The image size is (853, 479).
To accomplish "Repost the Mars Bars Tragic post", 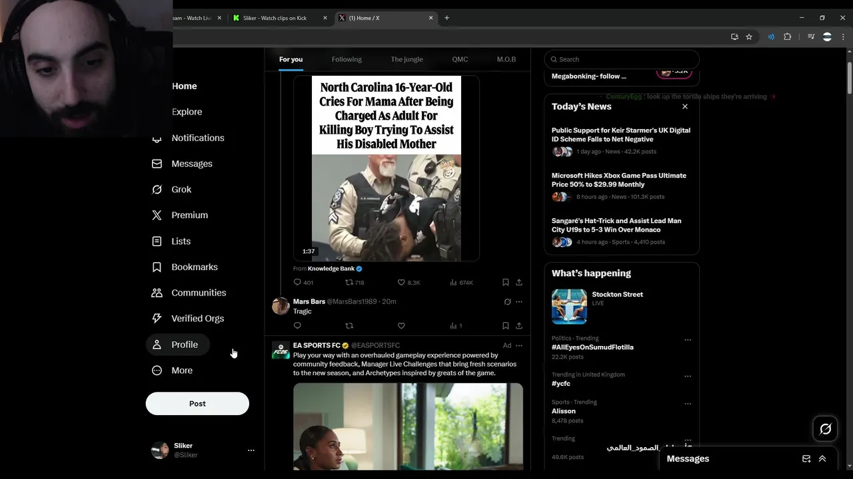I will 349,325.
